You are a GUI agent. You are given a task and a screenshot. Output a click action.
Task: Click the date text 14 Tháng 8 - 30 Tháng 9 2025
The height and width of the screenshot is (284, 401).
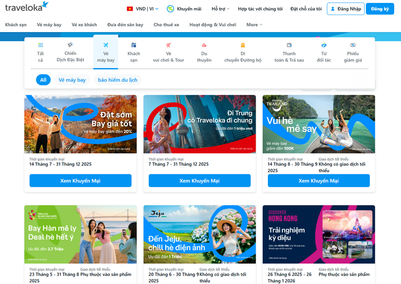[x=293, y=167]
